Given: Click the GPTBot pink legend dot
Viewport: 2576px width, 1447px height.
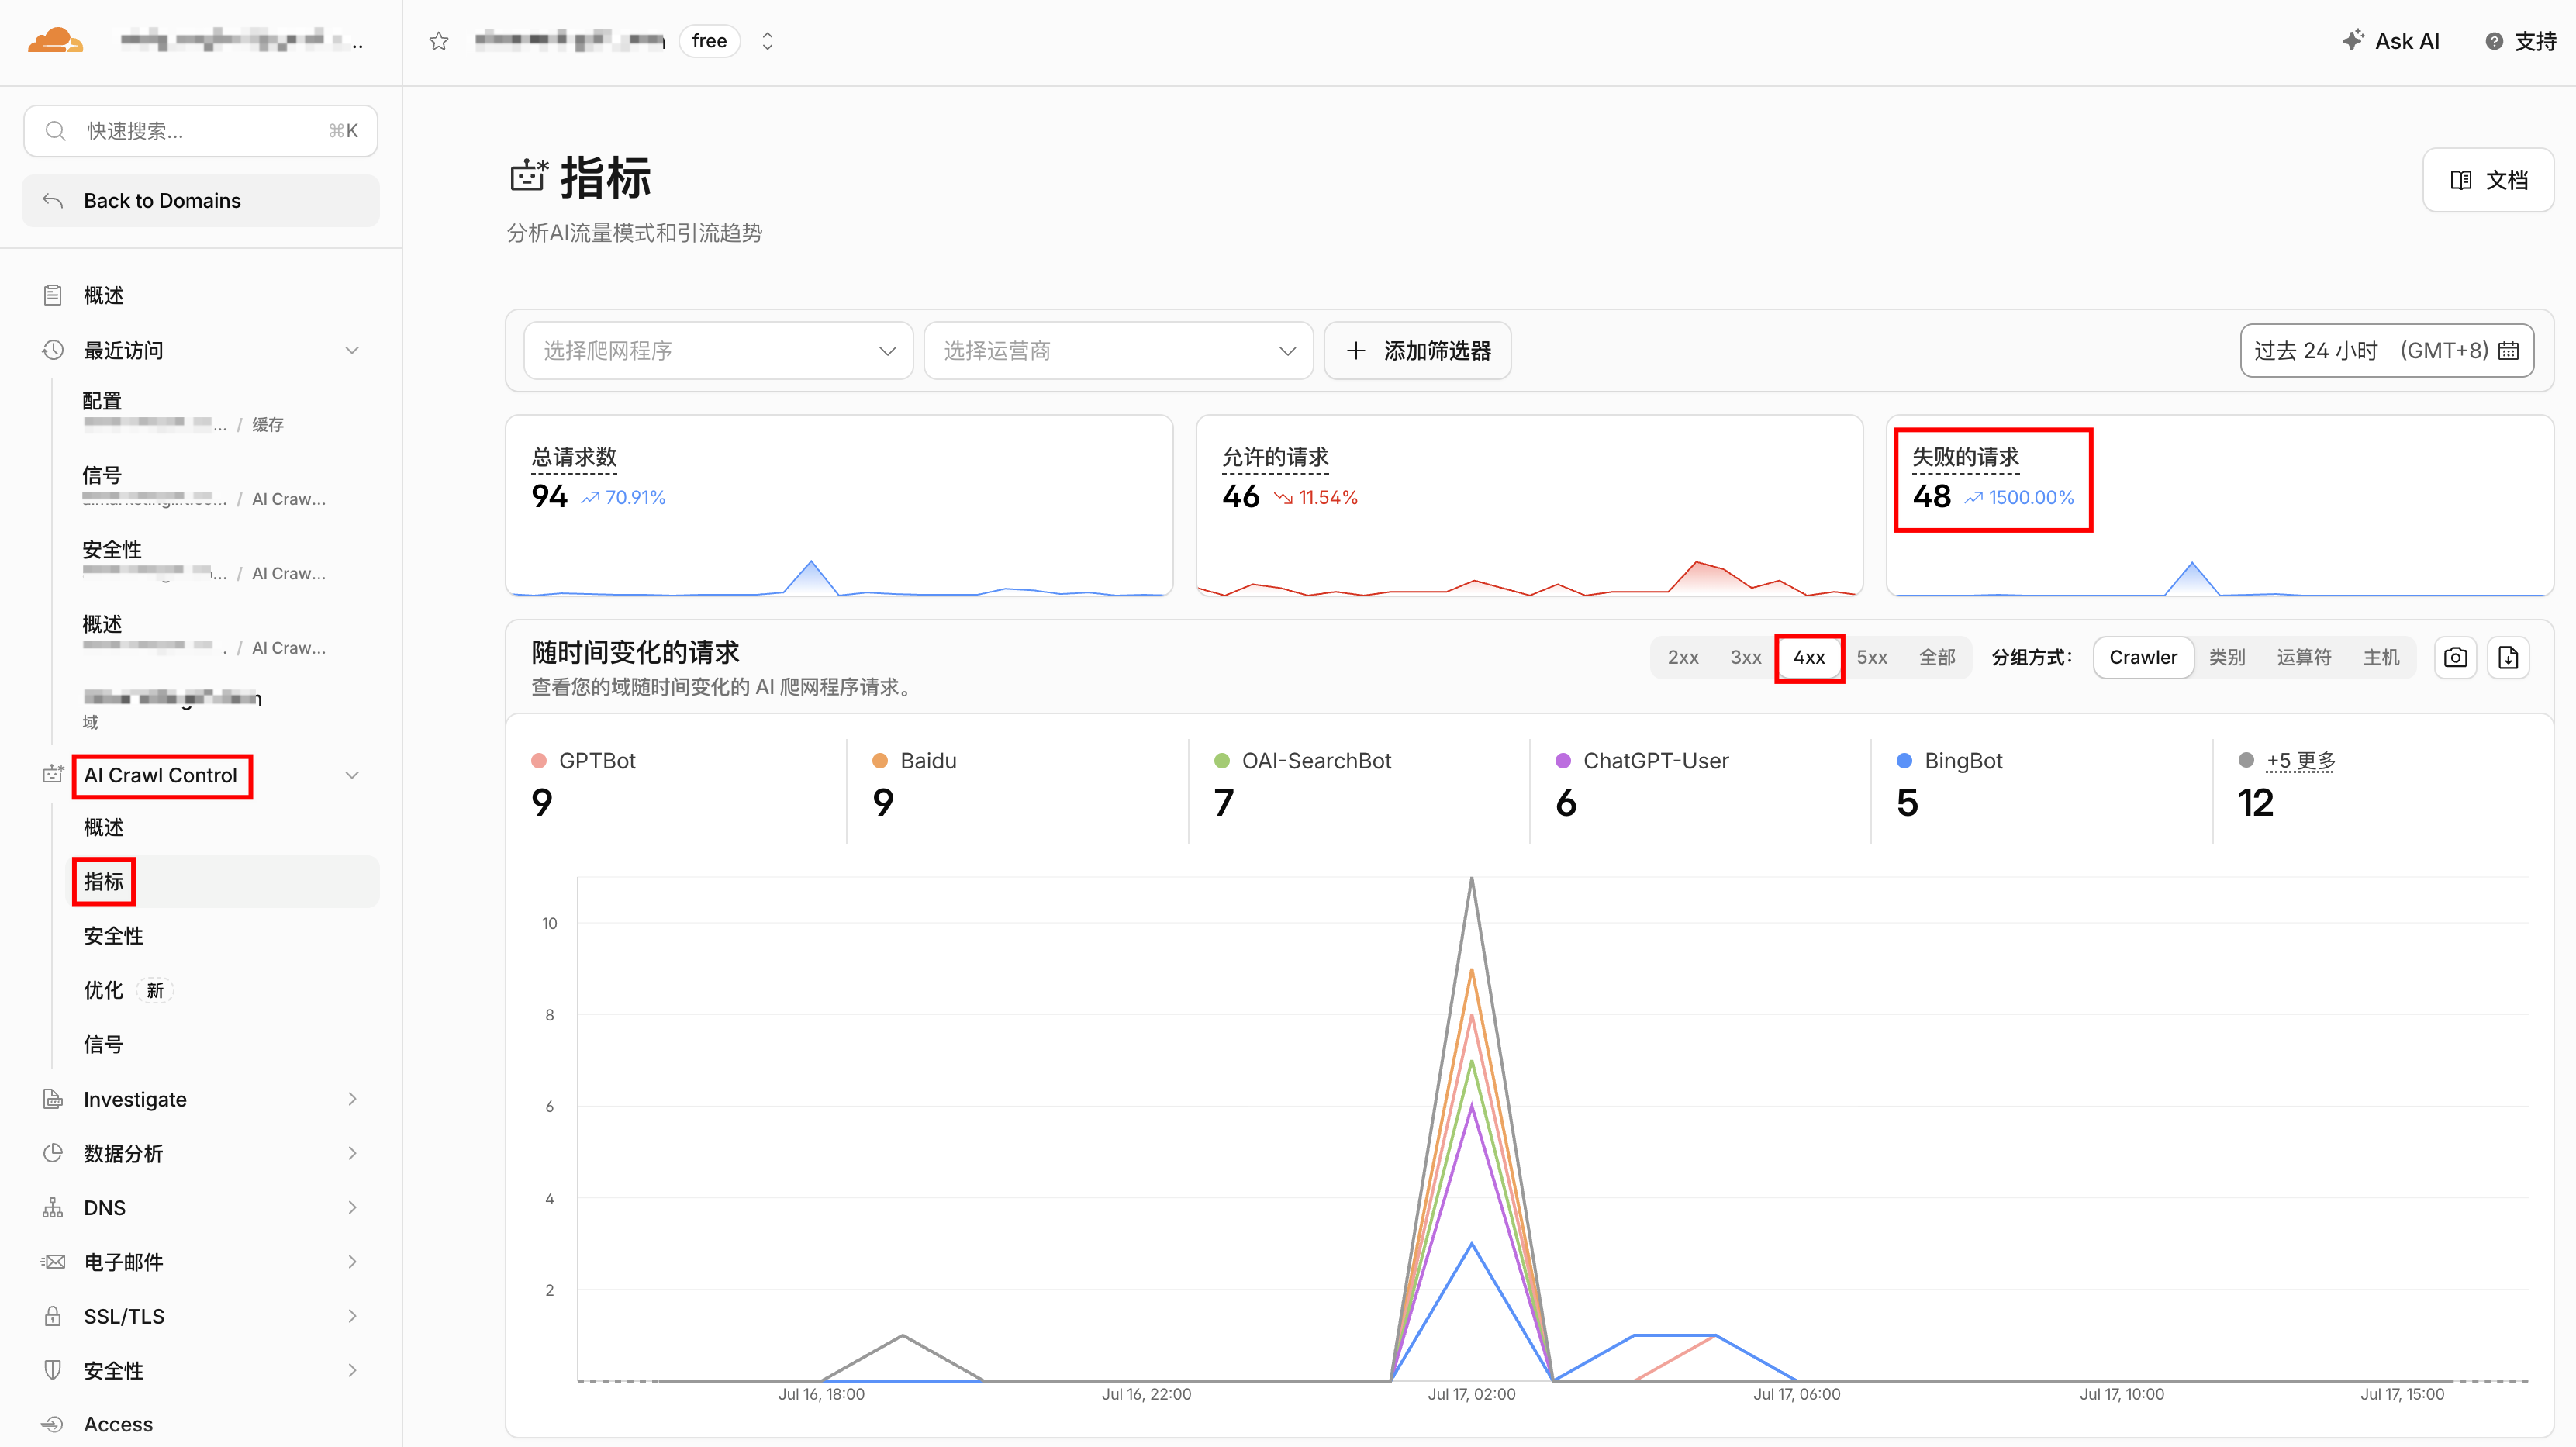Looking at the screenshot, I should [539, 761].
